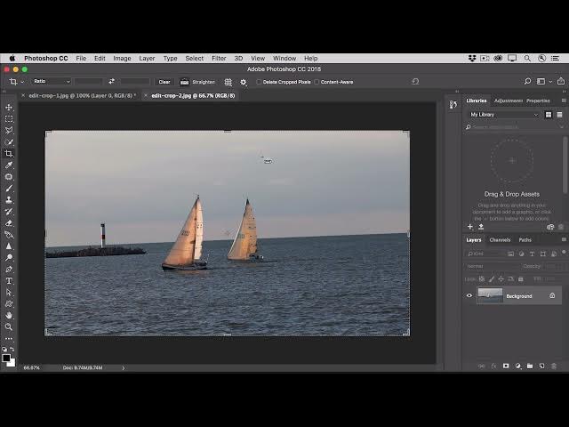Enable the Content-Aware checkbox

[x=317, y=82]
